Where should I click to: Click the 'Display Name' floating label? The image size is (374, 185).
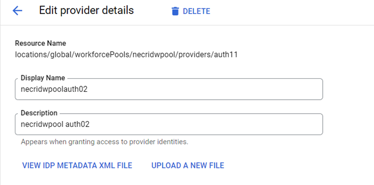tap(43, 78)
